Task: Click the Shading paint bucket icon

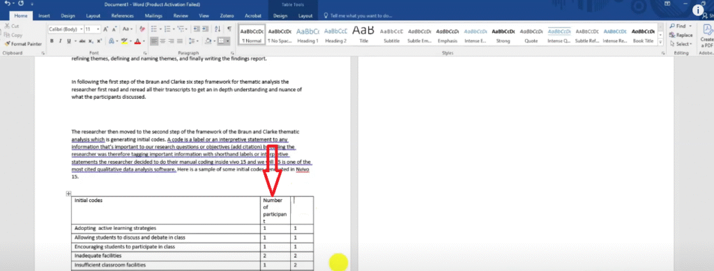Action: pyautogui.click(x=207, y=41)
